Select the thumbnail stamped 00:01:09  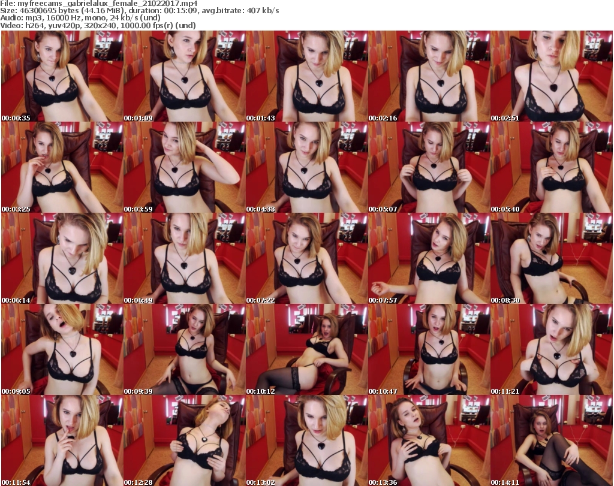click(x=185, y=76)
